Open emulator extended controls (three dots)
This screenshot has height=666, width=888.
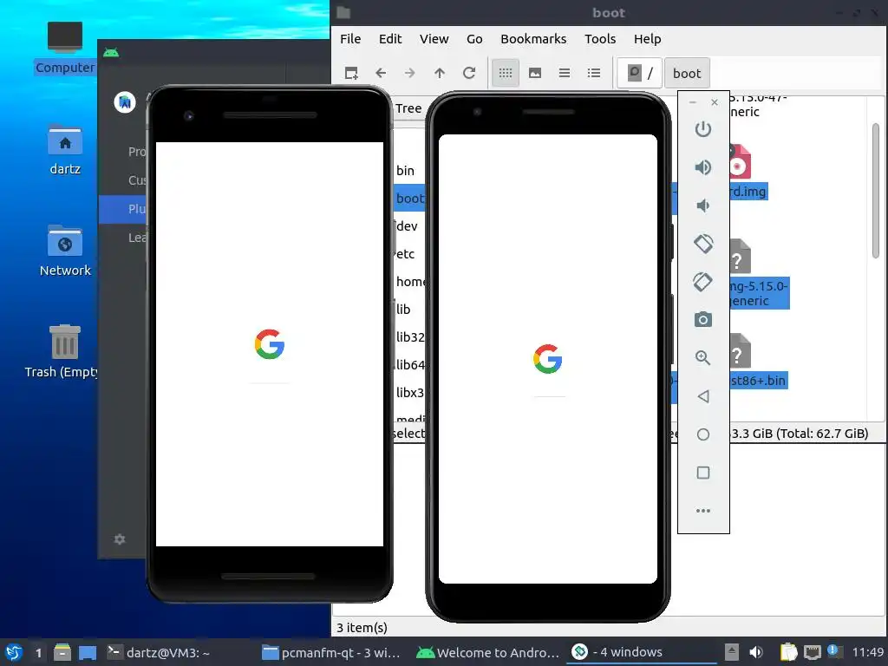click(x=702, y=511)
